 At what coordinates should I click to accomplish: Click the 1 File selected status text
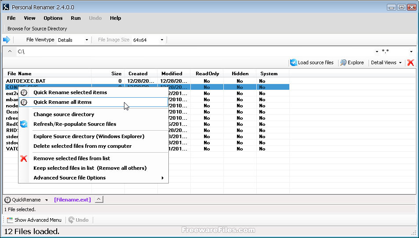tap(20, 209)
